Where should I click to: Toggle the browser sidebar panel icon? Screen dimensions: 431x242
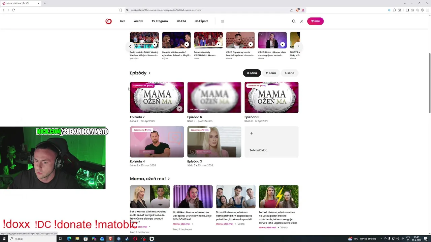(x=407, y=10)
